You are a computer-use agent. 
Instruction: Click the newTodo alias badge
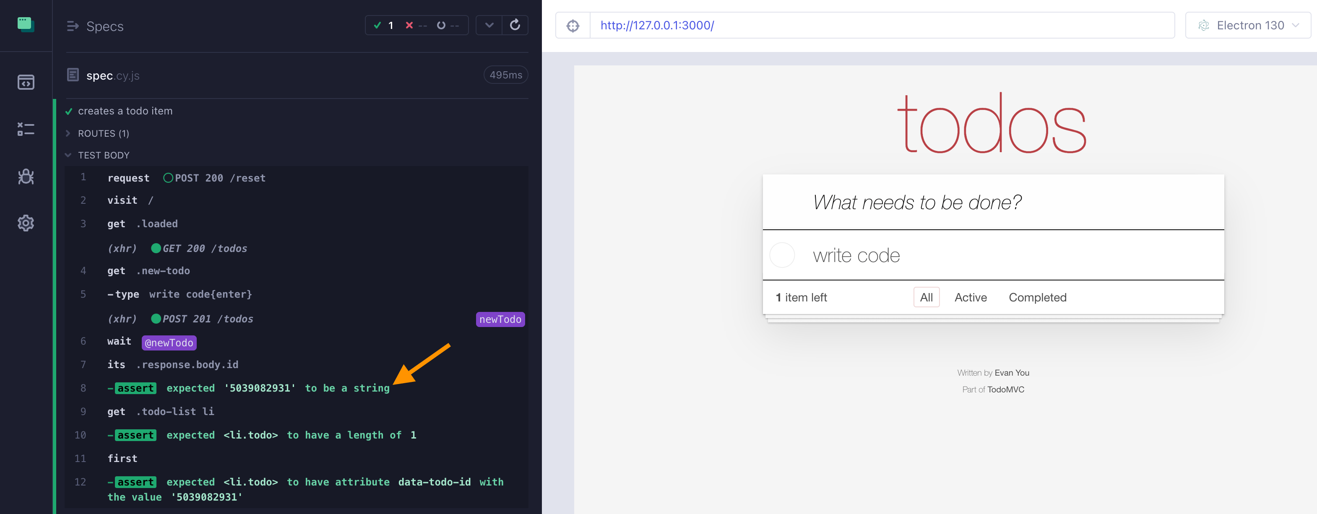click(x=500, y=319)
